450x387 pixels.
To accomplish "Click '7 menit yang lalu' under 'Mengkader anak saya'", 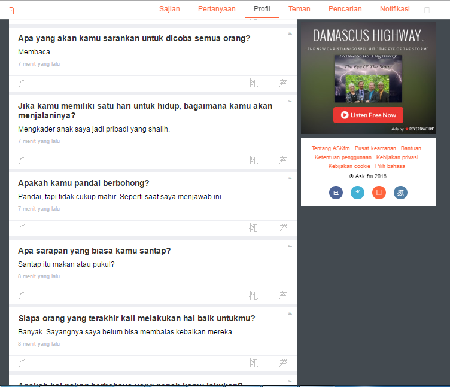I will pos(39,141).
